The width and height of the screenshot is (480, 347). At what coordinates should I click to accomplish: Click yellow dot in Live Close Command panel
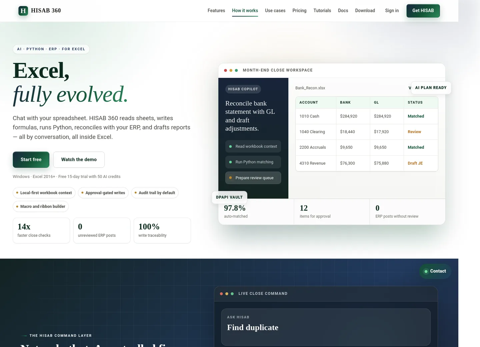coord(227,294)
